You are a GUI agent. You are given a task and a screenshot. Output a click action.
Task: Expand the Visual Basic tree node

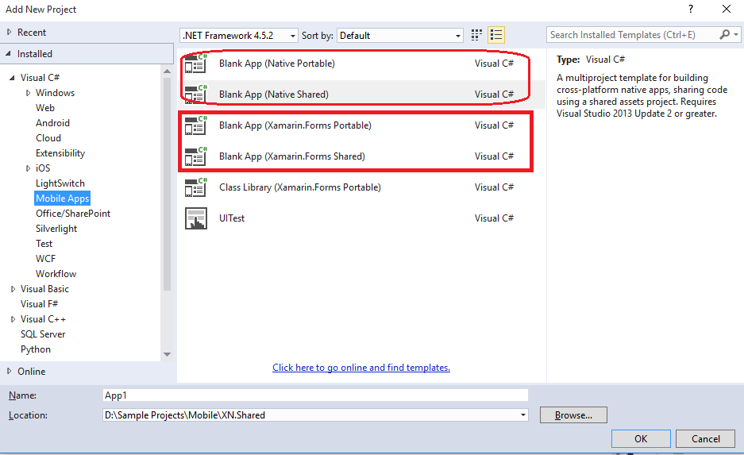(13, 289)
